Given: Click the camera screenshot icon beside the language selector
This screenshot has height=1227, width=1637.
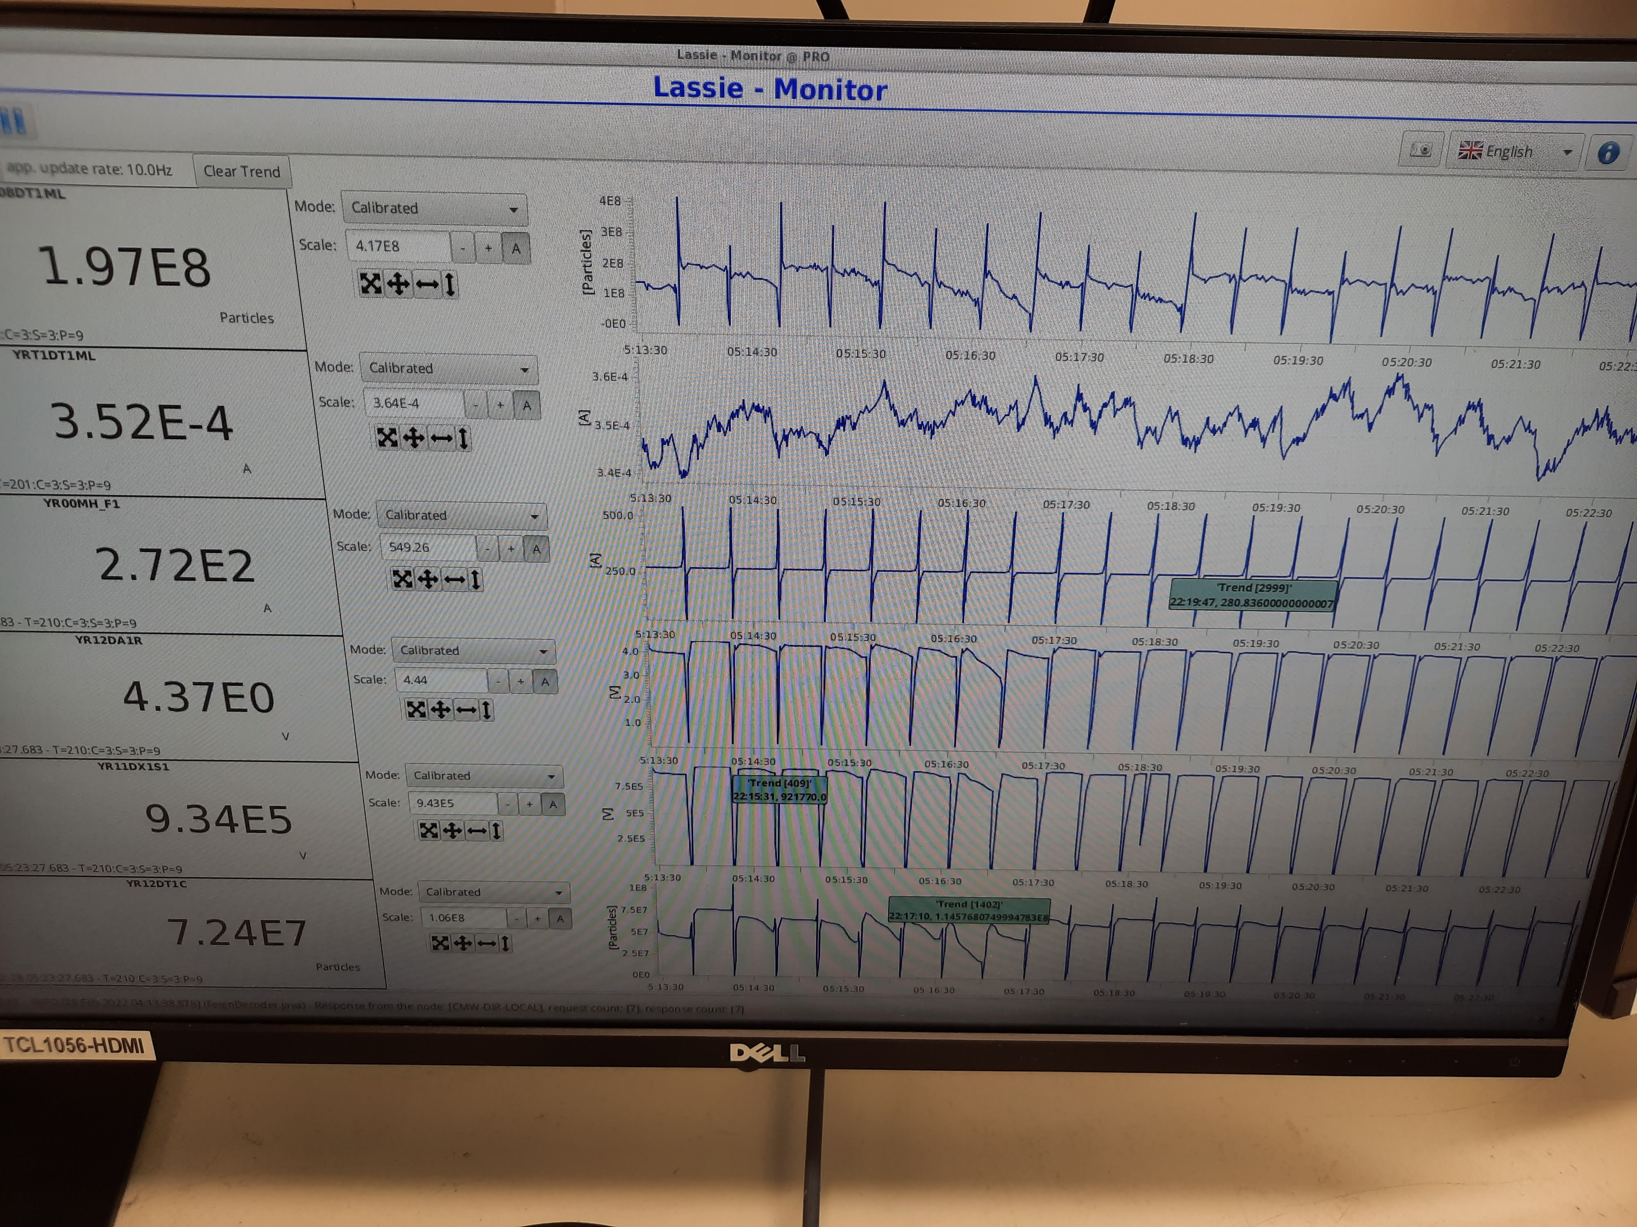Looking at the screenshot, I should tap(1421, 150).
